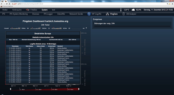This screenshot has height=95, width=174.
Task: Click the question mark help icon
Action: click(86, 28)
